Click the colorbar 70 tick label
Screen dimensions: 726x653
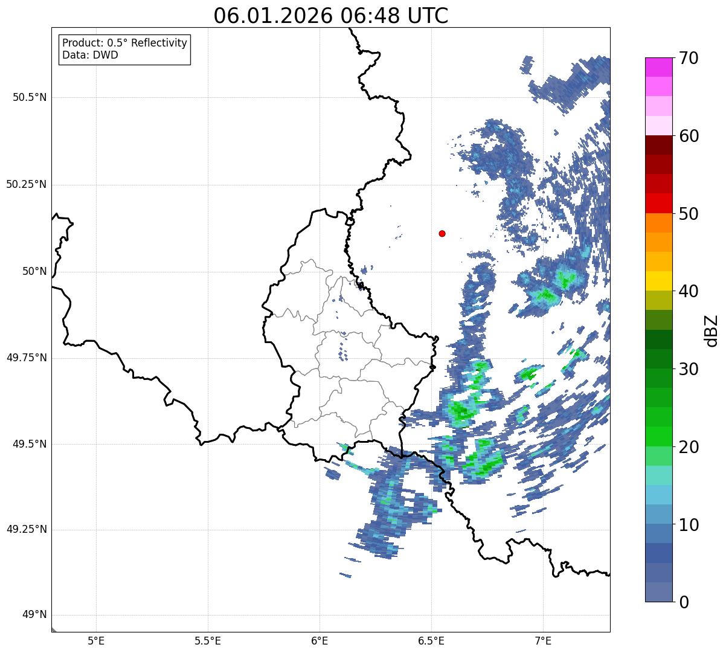[689, 58]
